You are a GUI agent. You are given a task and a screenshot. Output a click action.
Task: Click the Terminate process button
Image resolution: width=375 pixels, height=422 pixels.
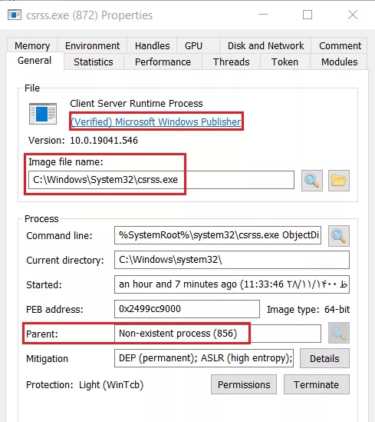(x=317, y=384)
